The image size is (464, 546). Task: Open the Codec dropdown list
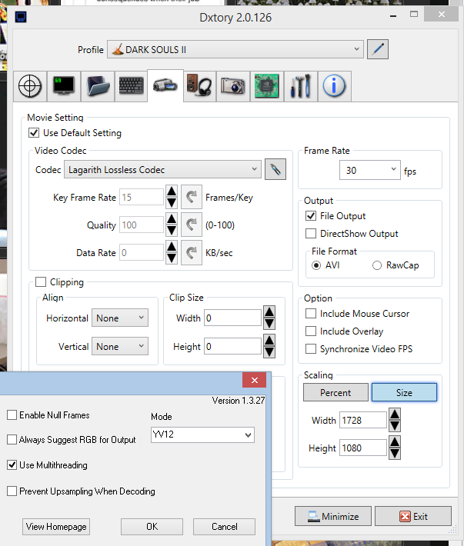coord(162,169)
